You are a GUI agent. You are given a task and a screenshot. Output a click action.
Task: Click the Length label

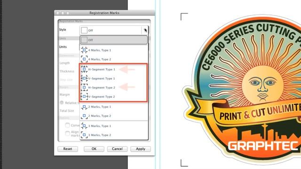tap(65, 63)
